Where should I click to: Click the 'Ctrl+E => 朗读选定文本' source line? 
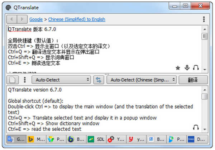coord(34,63)
